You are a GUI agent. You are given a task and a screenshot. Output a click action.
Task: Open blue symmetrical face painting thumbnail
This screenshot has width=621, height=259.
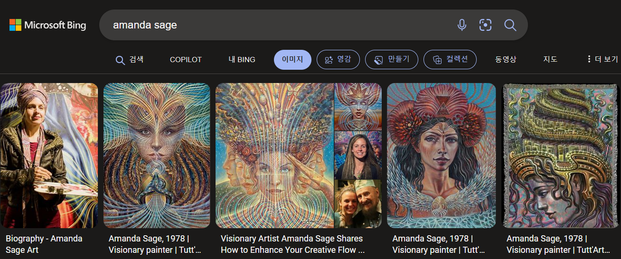click(x=157, y=156)
